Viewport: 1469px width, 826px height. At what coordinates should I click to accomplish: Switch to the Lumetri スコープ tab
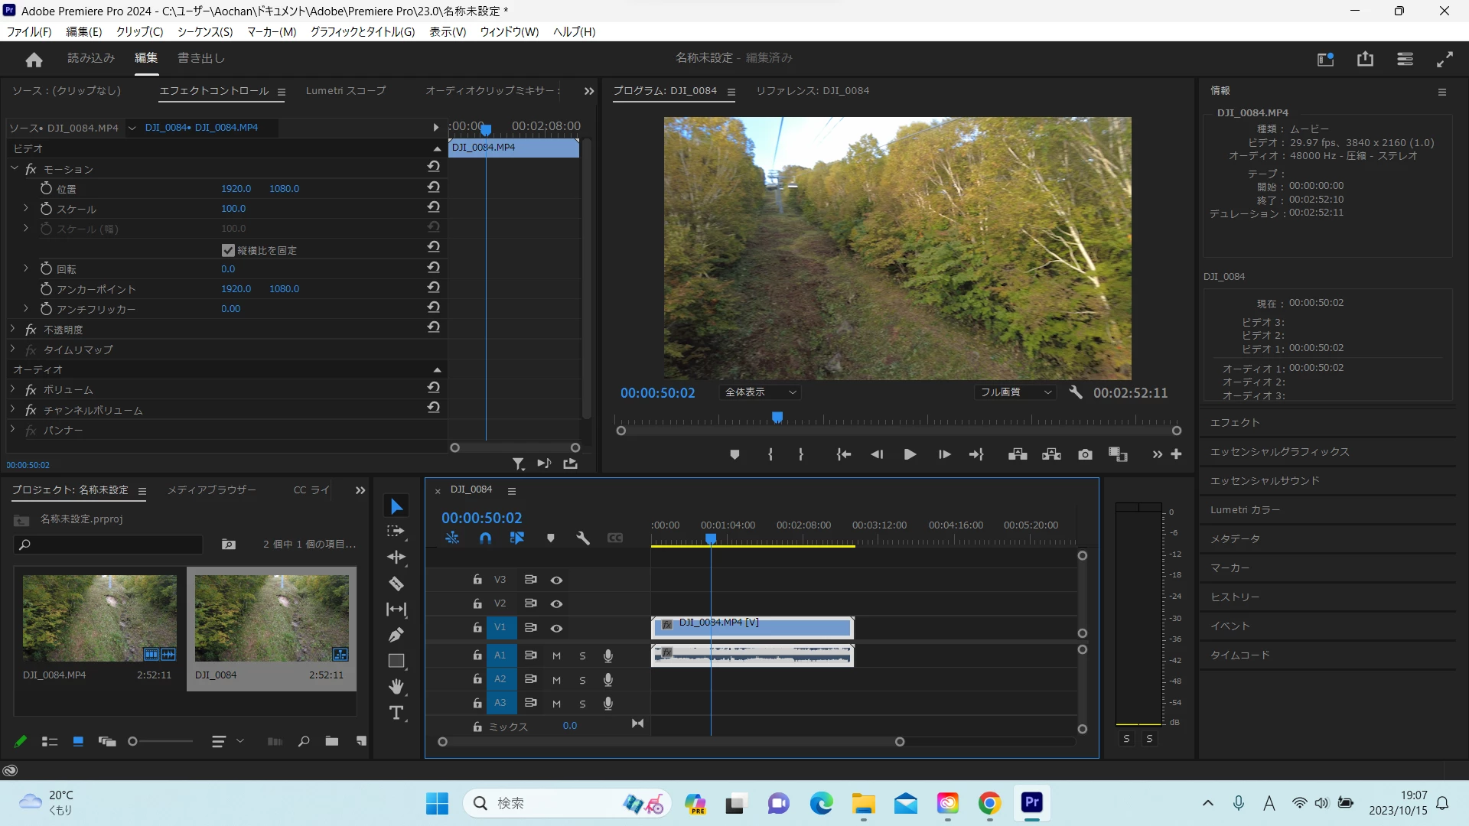[x=346, y=90]
